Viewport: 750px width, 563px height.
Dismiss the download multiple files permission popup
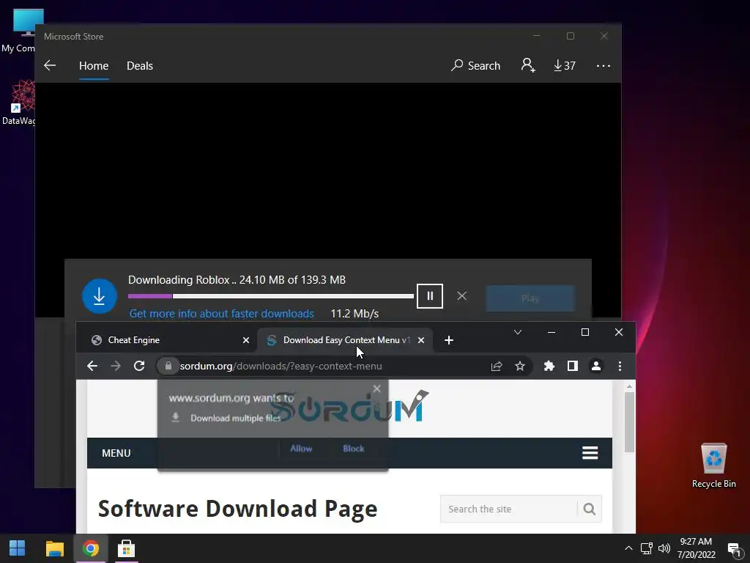tap(377, 389)
